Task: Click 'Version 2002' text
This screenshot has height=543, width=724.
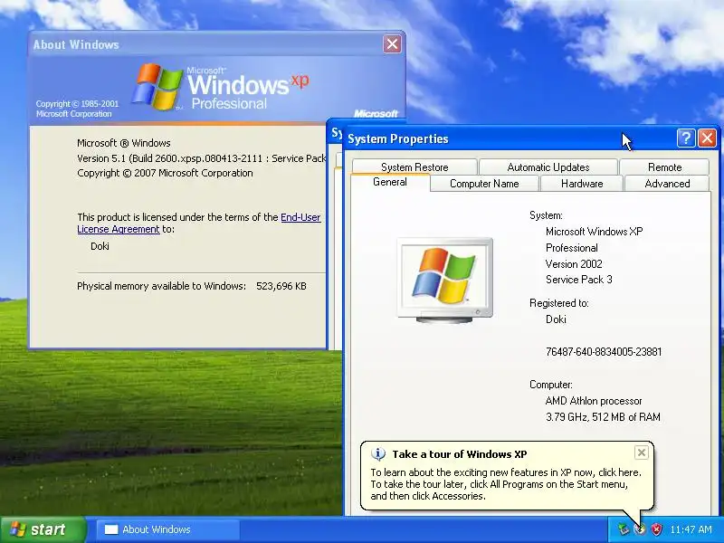Action: [x=574, y=264]
